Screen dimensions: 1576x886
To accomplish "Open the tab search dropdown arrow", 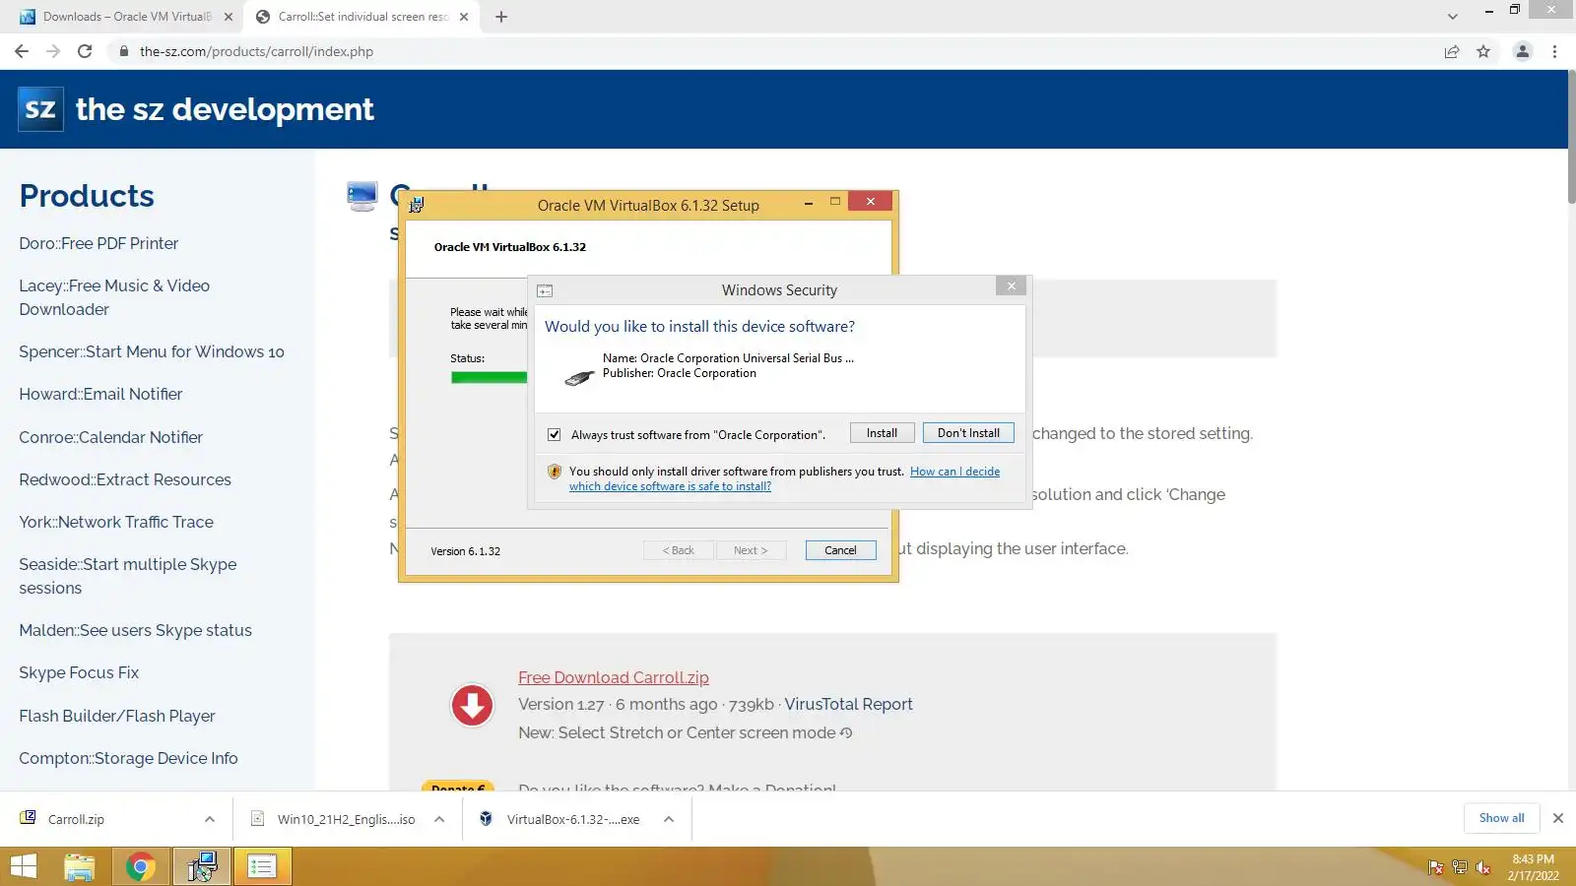I will (1453, 17).
